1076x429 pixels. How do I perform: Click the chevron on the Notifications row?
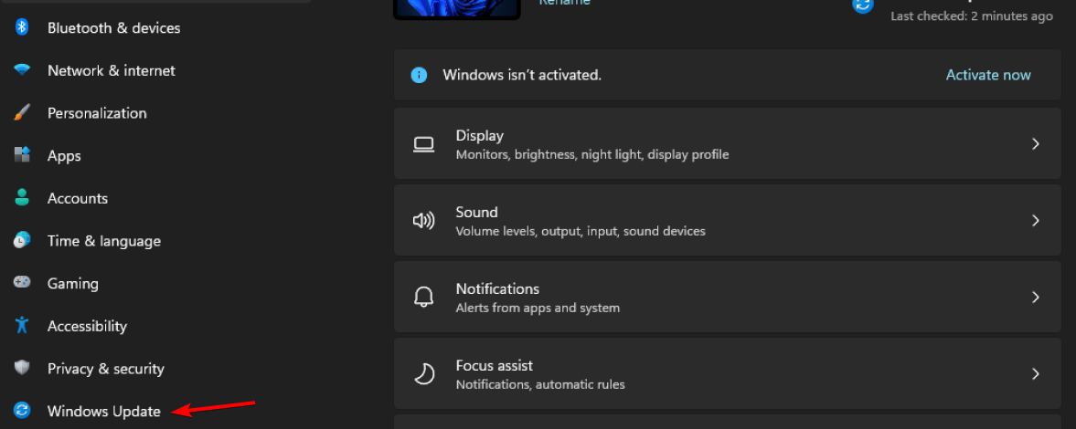pyautogui.click(x=1036, y=298)
